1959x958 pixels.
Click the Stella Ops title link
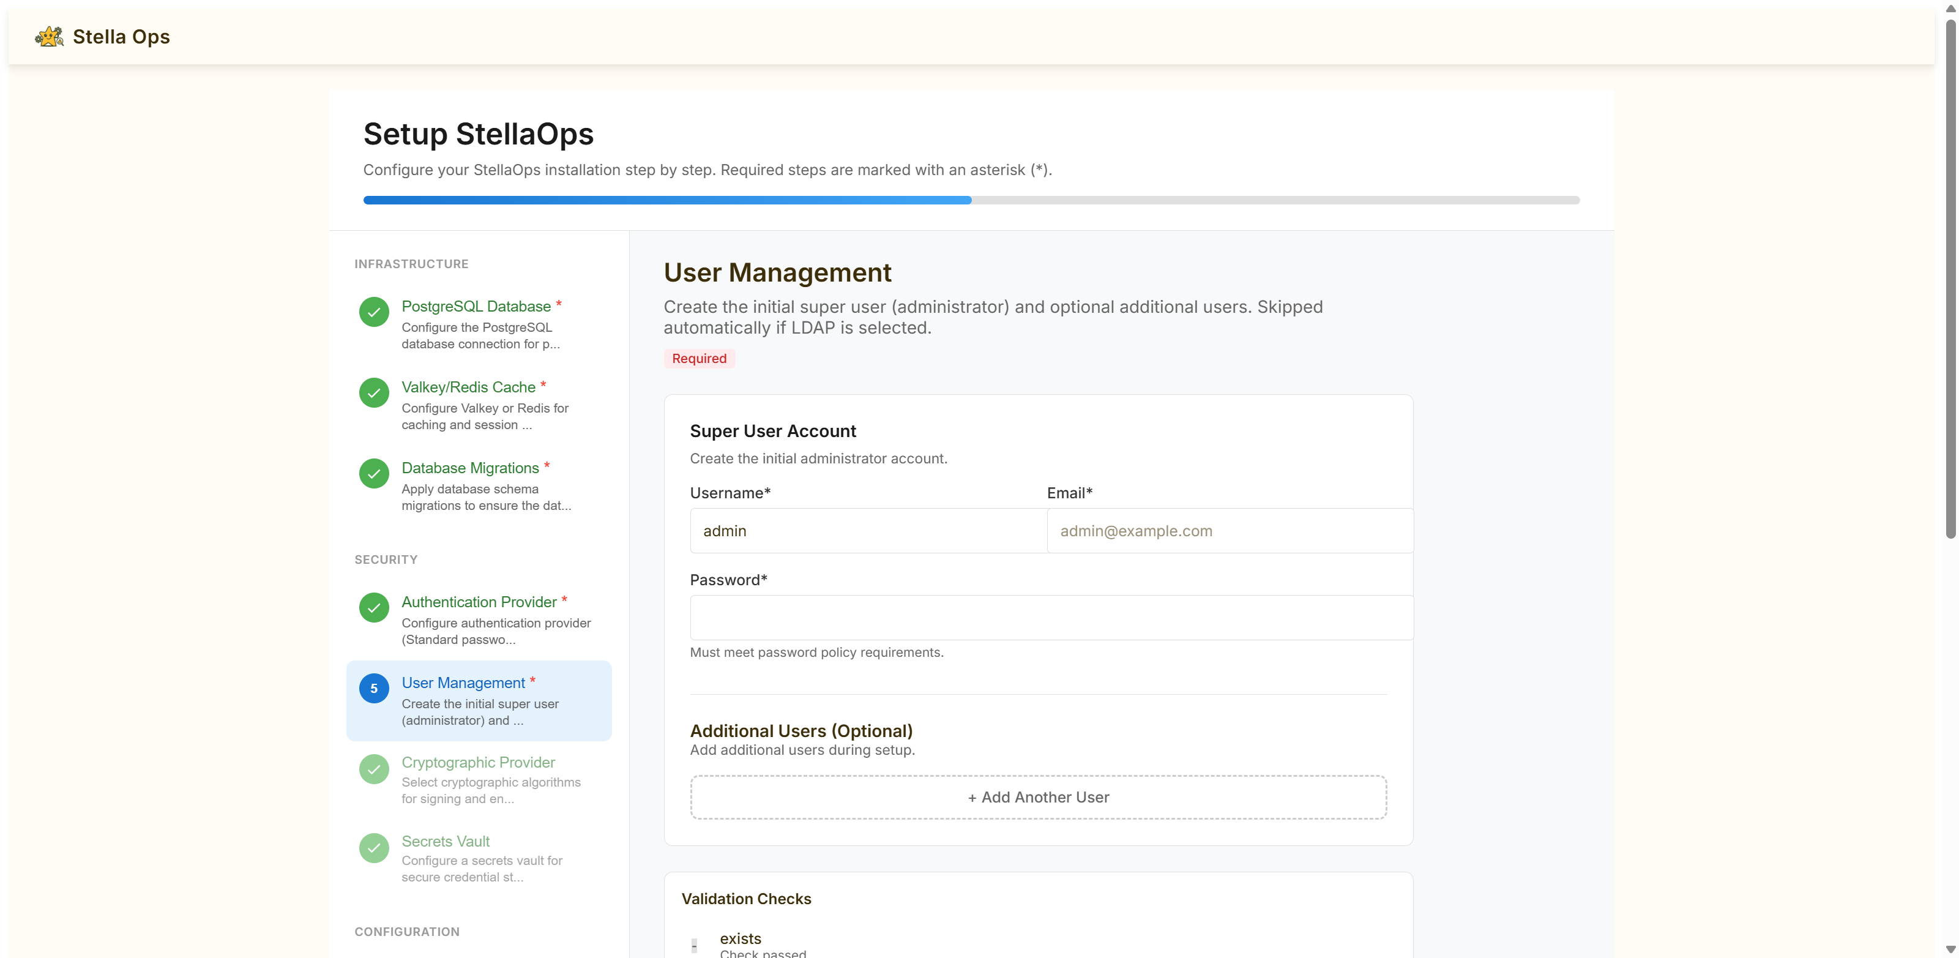tap(121, 37)
